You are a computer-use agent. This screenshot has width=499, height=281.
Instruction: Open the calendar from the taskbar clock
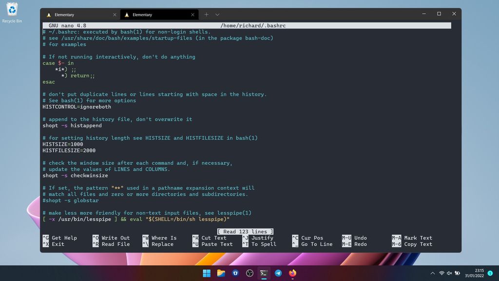click(x=474, y=273)
